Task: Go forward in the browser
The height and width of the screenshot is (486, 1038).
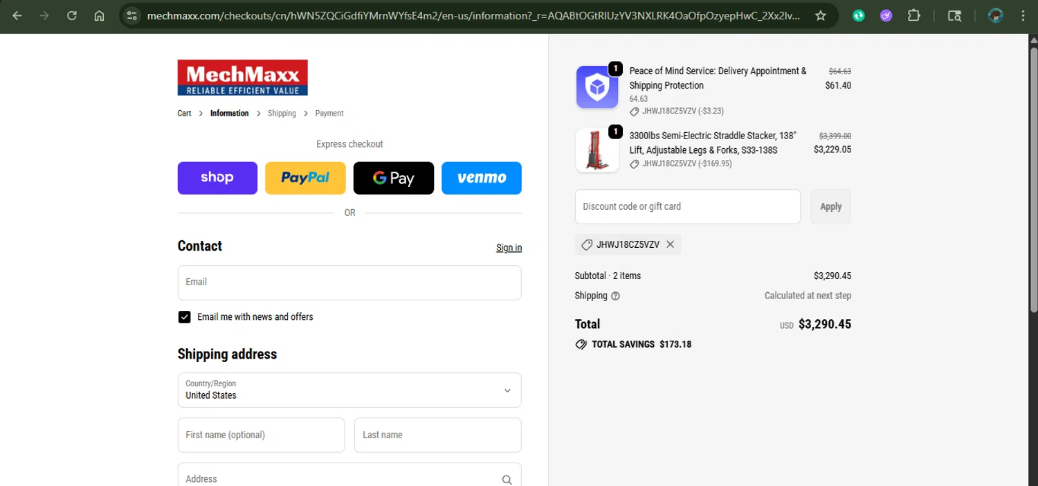Action: pos(44,15)
